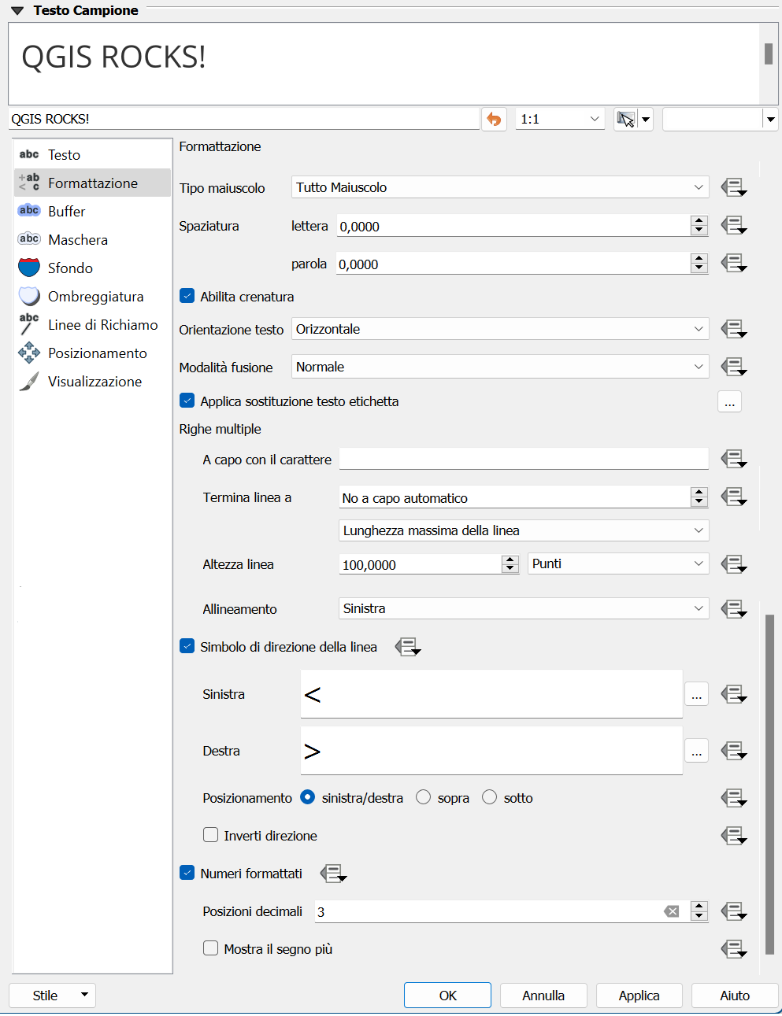The image size is (782, 1016).
Task: Uncheck Simbolo di direzione della linea
Action: pos(187,646)
